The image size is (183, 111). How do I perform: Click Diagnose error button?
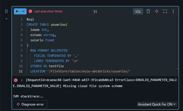30,104
